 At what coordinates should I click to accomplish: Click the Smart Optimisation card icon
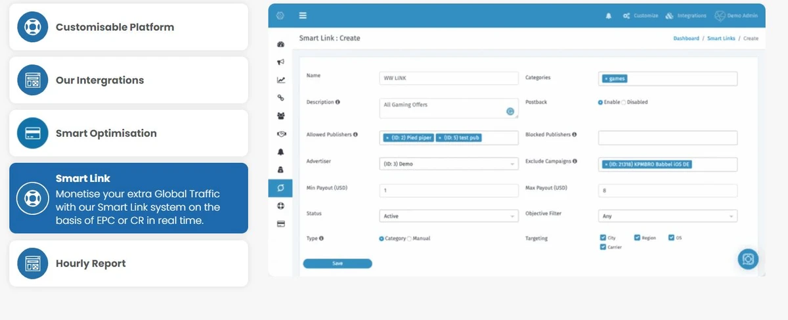tap(33, 133)
